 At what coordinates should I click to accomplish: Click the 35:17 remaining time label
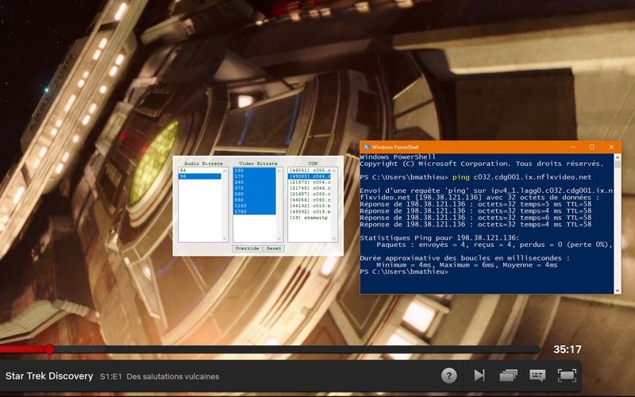click(568, 349)
